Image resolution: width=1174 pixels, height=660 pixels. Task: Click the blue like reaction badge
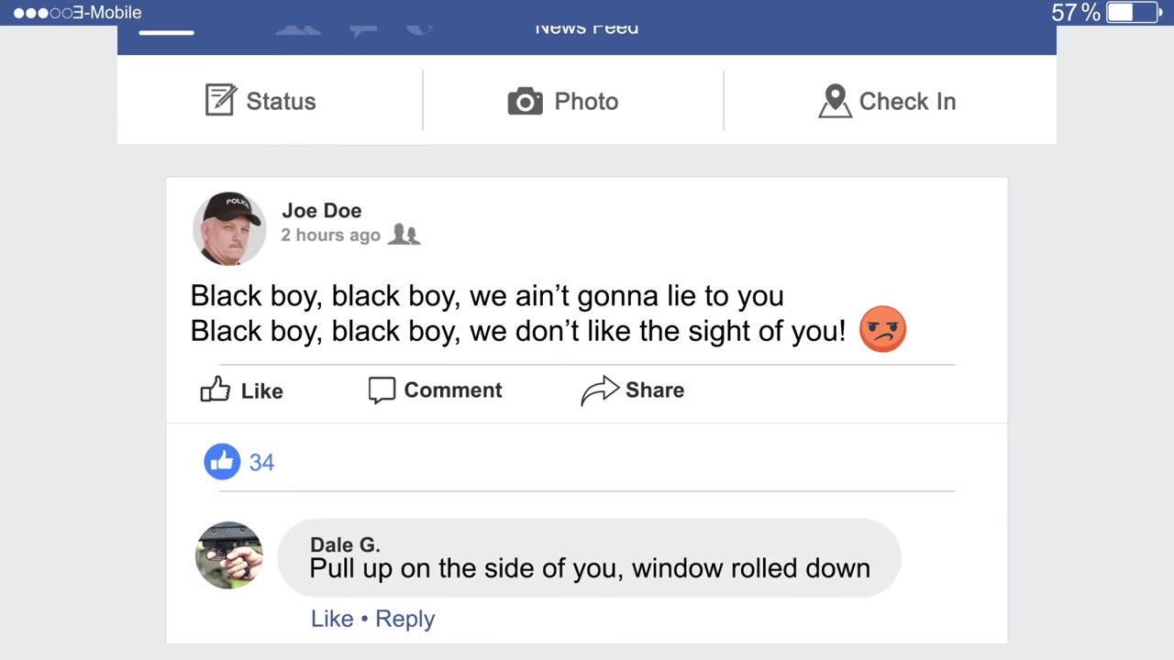point(222,462)
